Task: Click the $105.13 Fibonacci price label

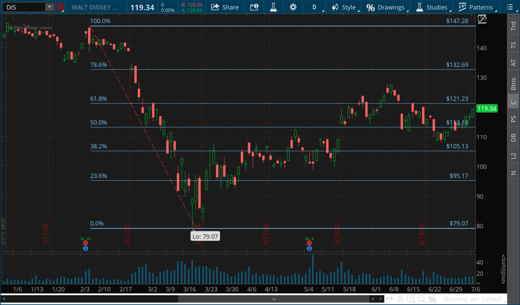Action: coord(457,146)
